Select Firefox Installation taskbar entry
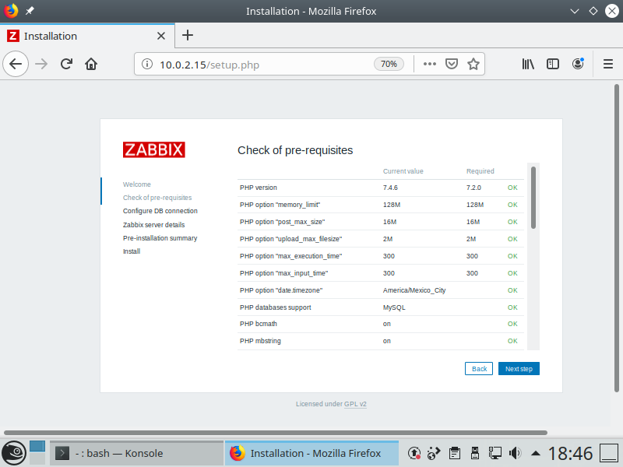This screenshot has height=467, width=623. (312, 453)
